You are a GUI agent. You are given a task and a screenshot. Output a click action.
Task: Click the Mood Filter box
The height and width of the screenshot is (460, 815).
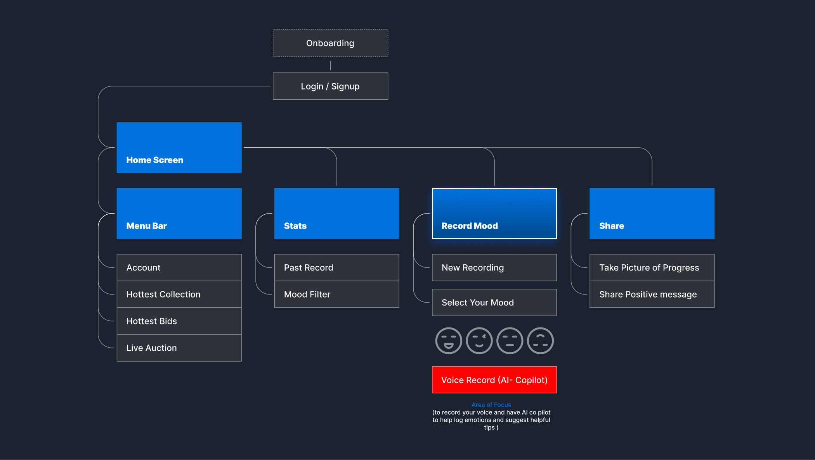click(336, 294)
